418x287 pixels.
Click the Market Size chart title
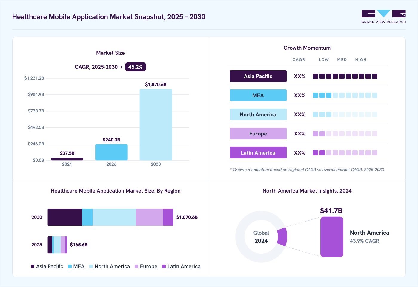pyautogui.click(x=110, y=53)
